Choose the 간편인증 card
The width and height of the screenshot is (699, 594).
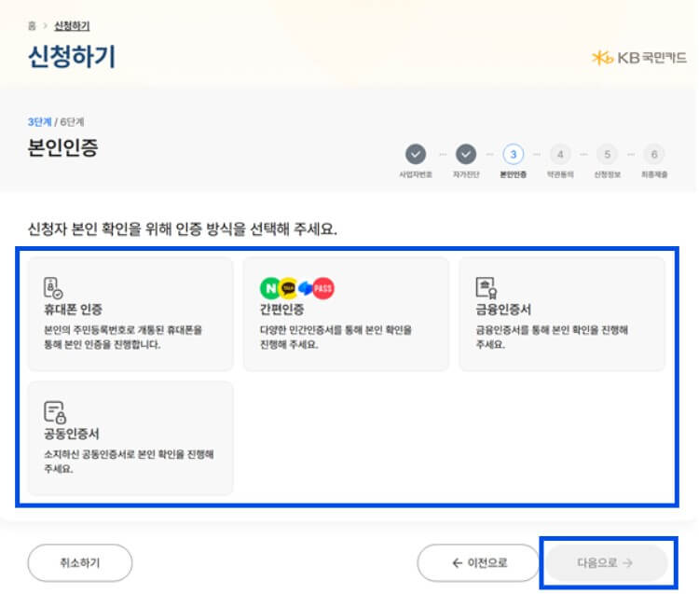[x=346, y=314]
